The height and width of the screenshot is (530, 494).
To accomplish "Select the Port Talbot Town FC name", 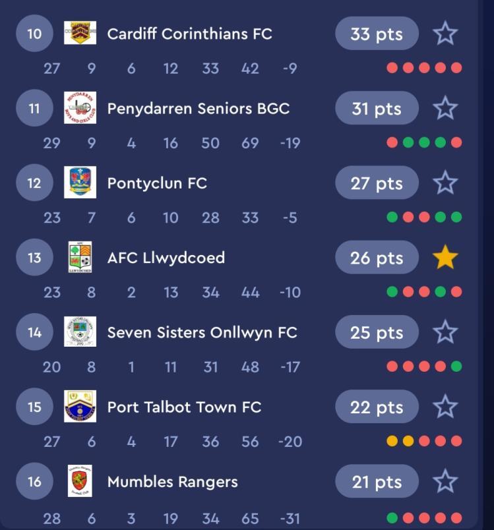I will click(184, 407).
